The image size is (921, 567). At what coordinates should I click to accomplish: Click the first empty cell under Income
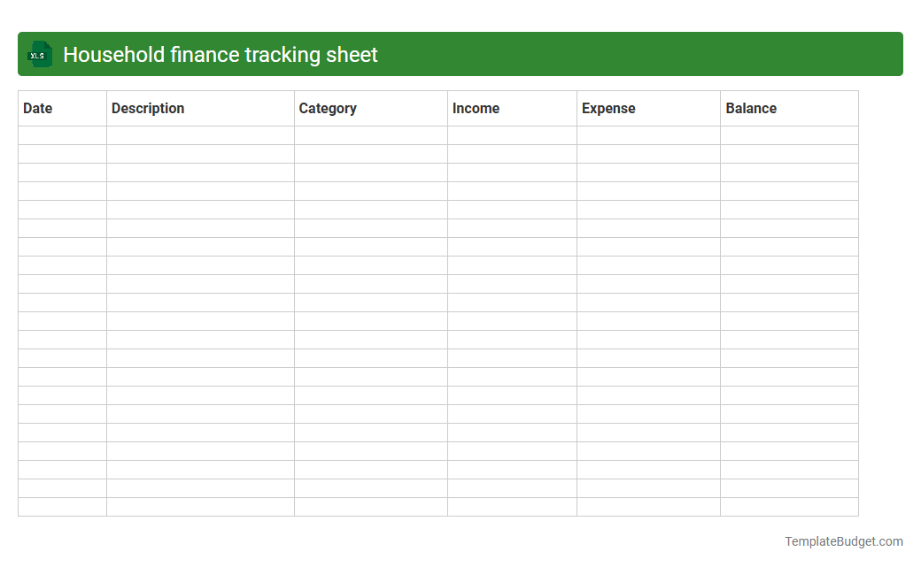tap(512, 134)
